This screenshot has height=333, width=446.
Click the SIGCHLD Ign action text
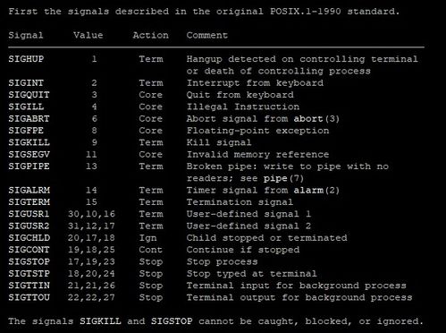click(x=147, y=238)
